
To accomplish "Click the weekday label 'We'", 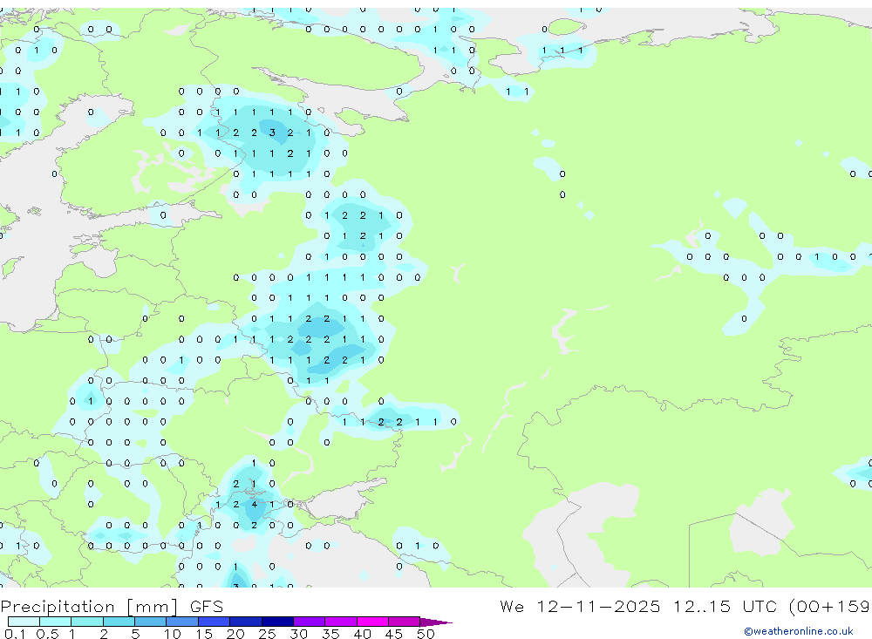I will (512, 606).
